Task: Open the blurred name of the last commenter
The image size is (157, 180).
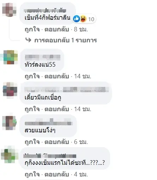Action: tap(50, 156)
